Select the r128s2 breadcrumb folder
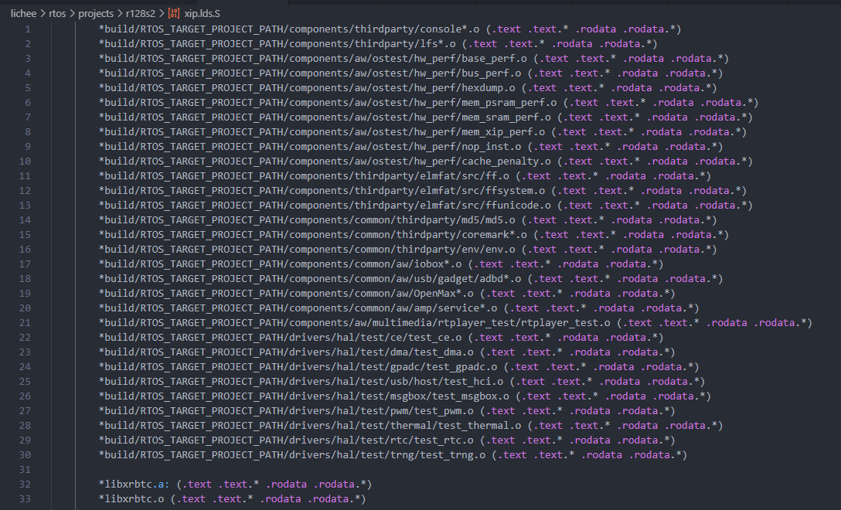Viewport: 841px width, 510px height. pos(141,14)
